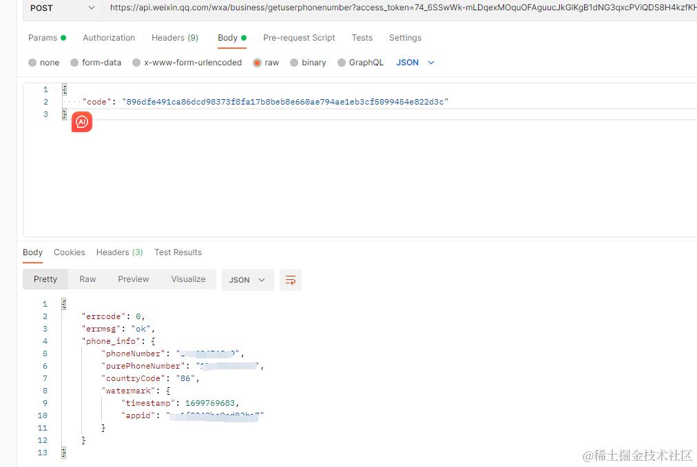697x467 pixels.
Task: Open the response Headers (3) tab
Action: click(120, 252)
